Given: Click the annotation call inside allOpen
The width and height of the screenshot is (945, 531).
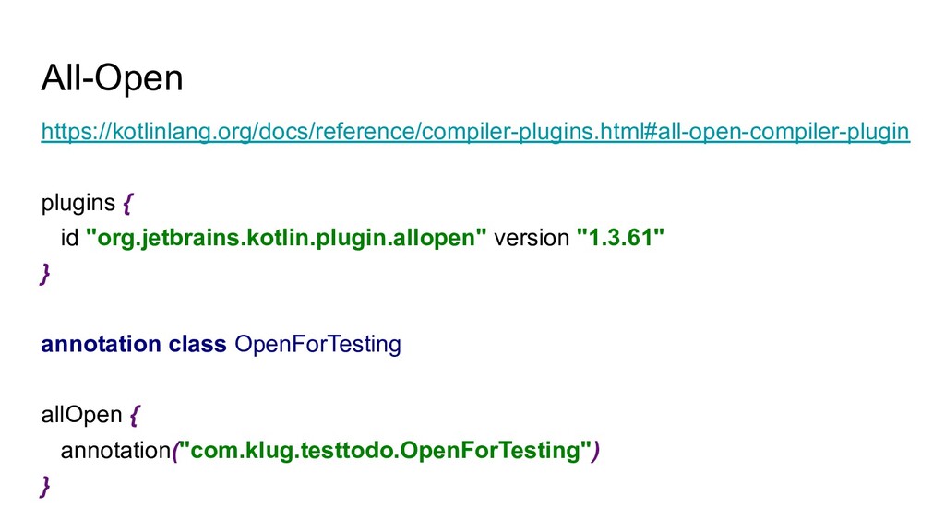Looking at the screenshot, I should tap(115, 451).
